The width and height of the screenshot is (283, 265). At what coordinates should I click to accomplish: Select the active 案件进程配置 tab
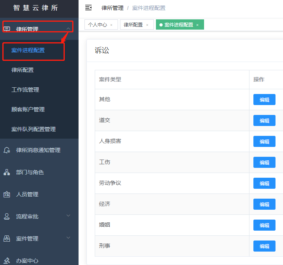click(180, 24)
